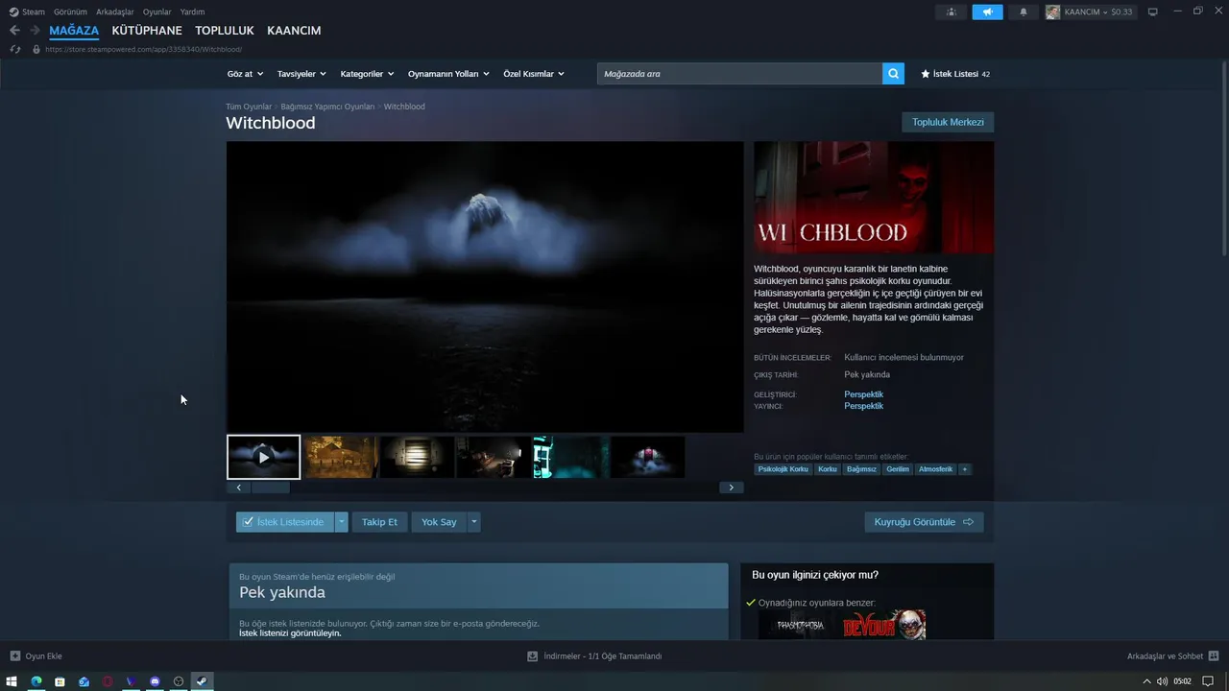Open friends group icon in title bar
The width and height of the screenshot is (1229, 691).
(x=951, y=12)
